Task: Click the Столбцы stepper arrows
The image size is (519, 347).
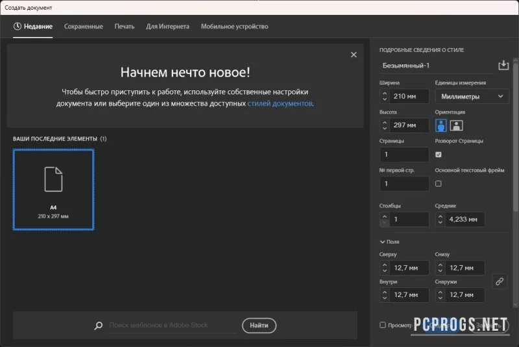Action: point(384,219)
